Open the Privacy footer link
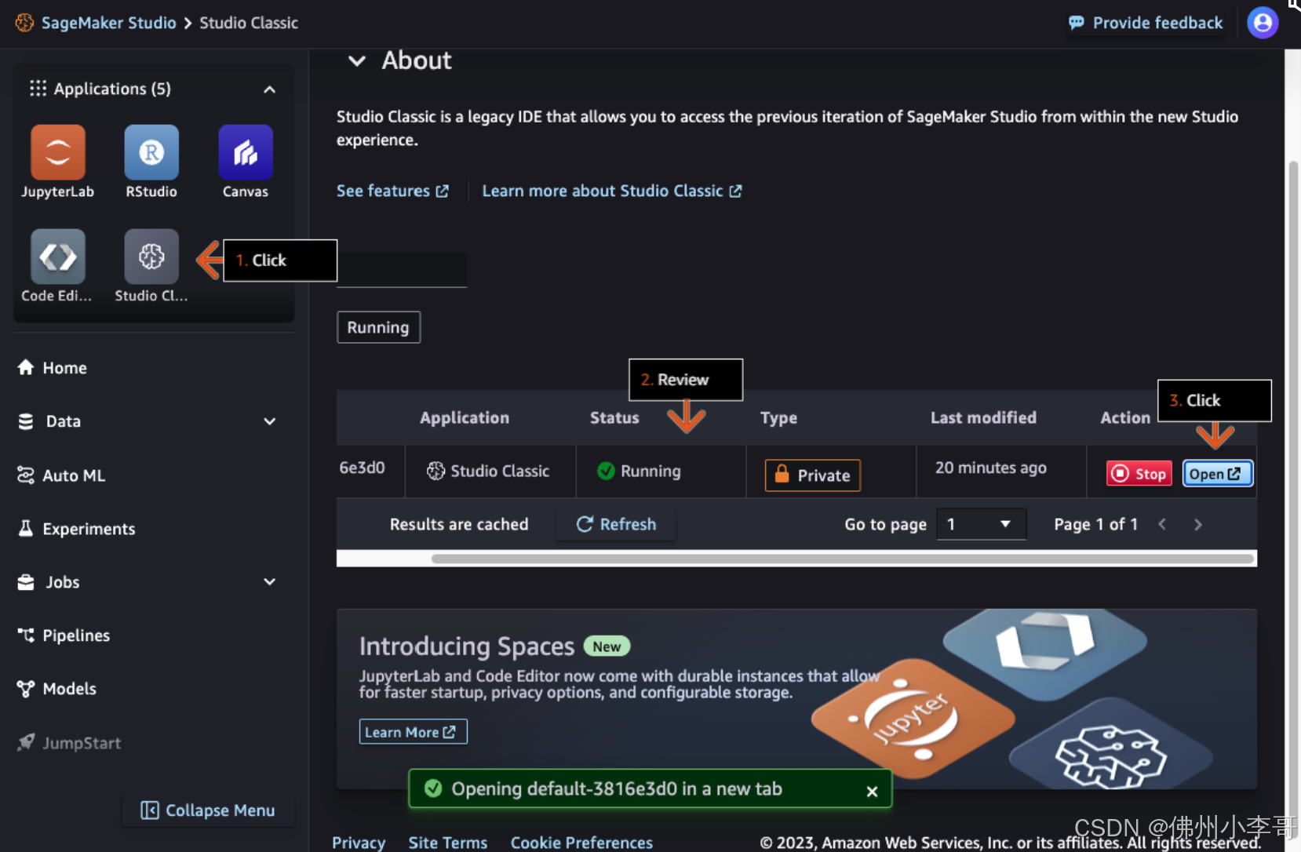1301x852 pixels. (359, 843)
